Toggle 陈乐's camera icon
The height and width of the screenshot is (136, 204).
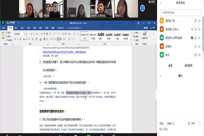(199, 55)
